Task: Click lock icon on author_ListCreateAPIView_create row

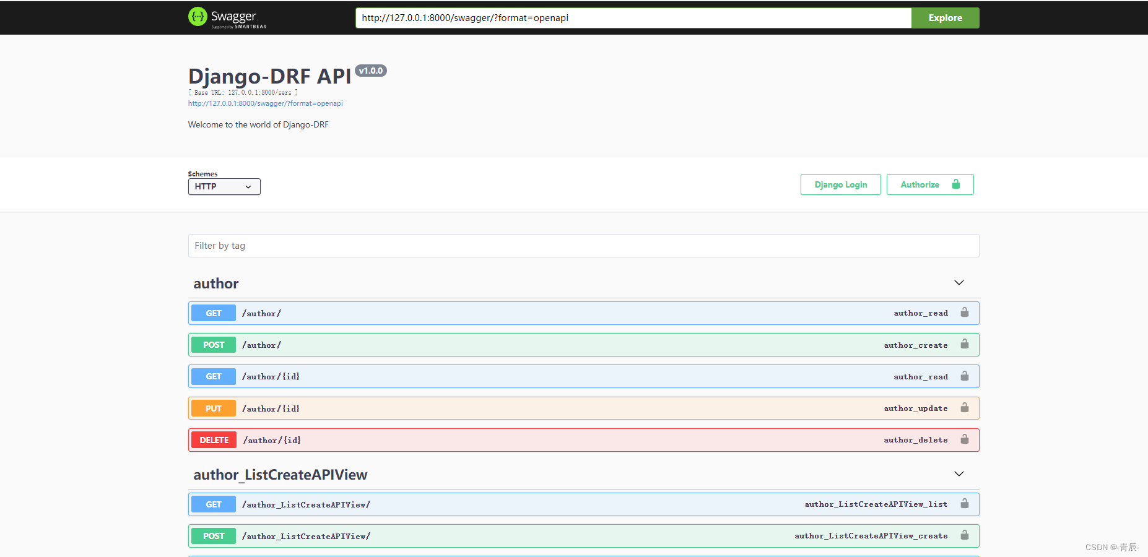Action: tap(965, 535)
